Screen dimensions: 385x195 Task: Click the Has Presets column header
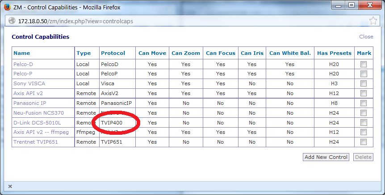pyautogui.click(x=334, y=53)
